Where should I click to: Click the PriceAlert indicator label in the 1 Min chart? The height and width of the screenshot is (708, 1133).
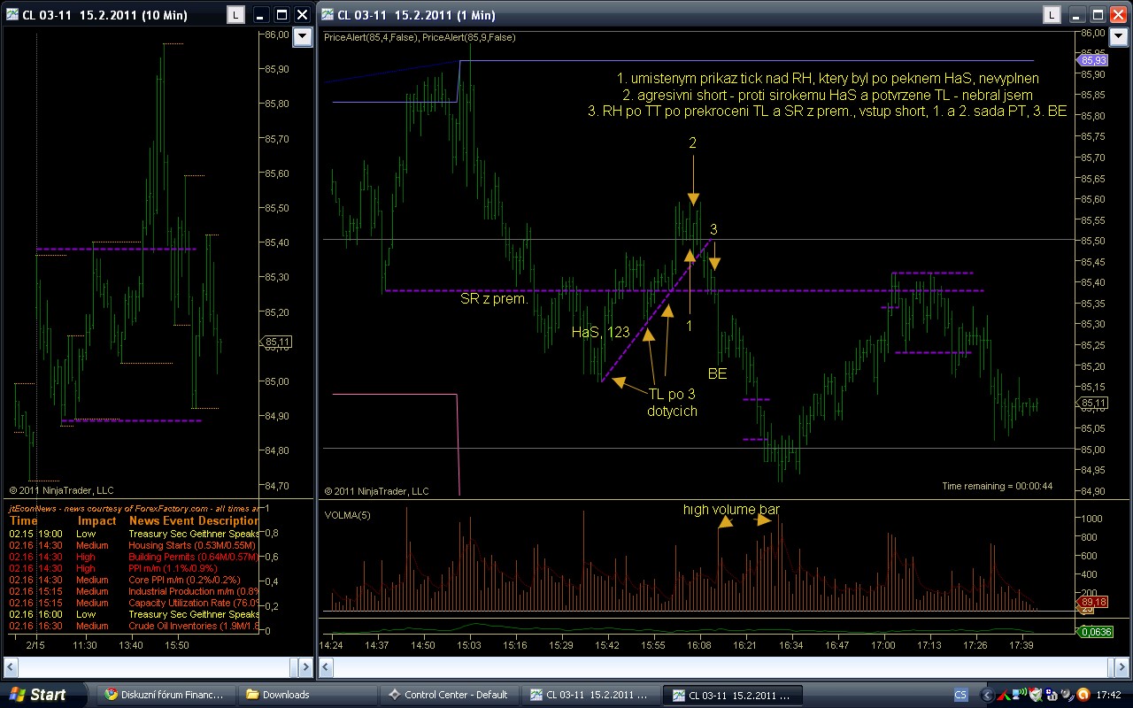click(420, 37)
